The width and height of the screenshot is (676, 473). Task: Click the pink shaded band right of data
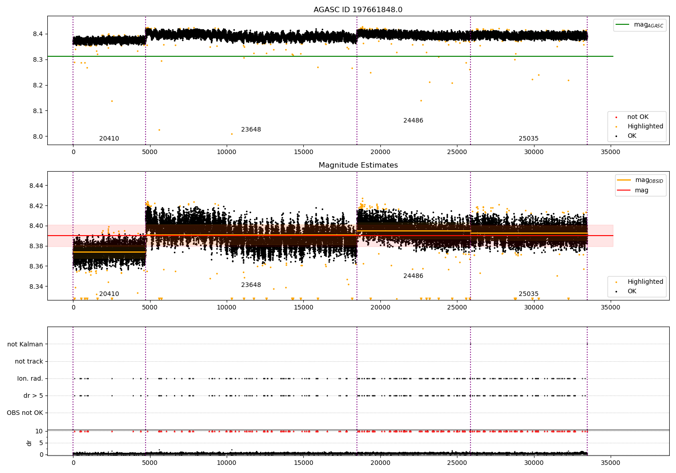tap(600, 236)
